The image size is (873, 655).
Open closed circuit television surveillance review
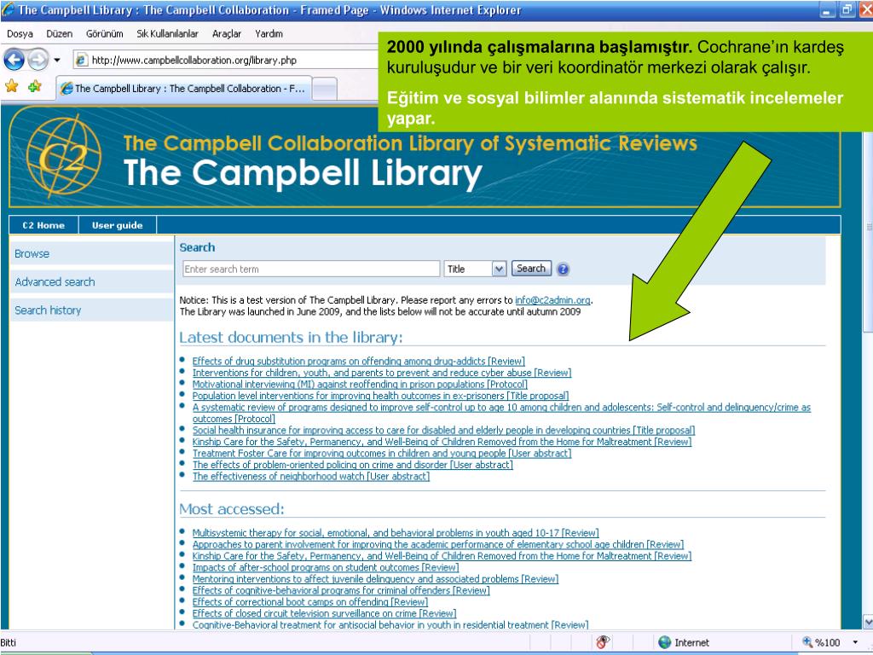click(324, 614)
